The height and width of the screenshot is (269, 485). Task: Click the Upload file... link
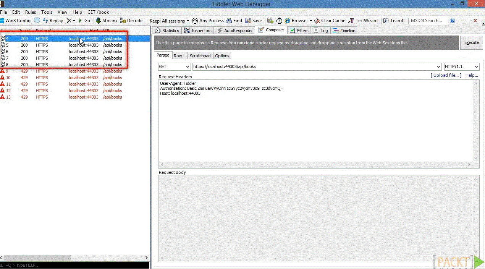446,75
